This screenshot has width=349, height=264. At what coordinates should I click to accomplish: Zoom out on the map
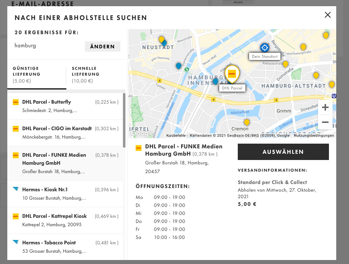pos(325,122)
